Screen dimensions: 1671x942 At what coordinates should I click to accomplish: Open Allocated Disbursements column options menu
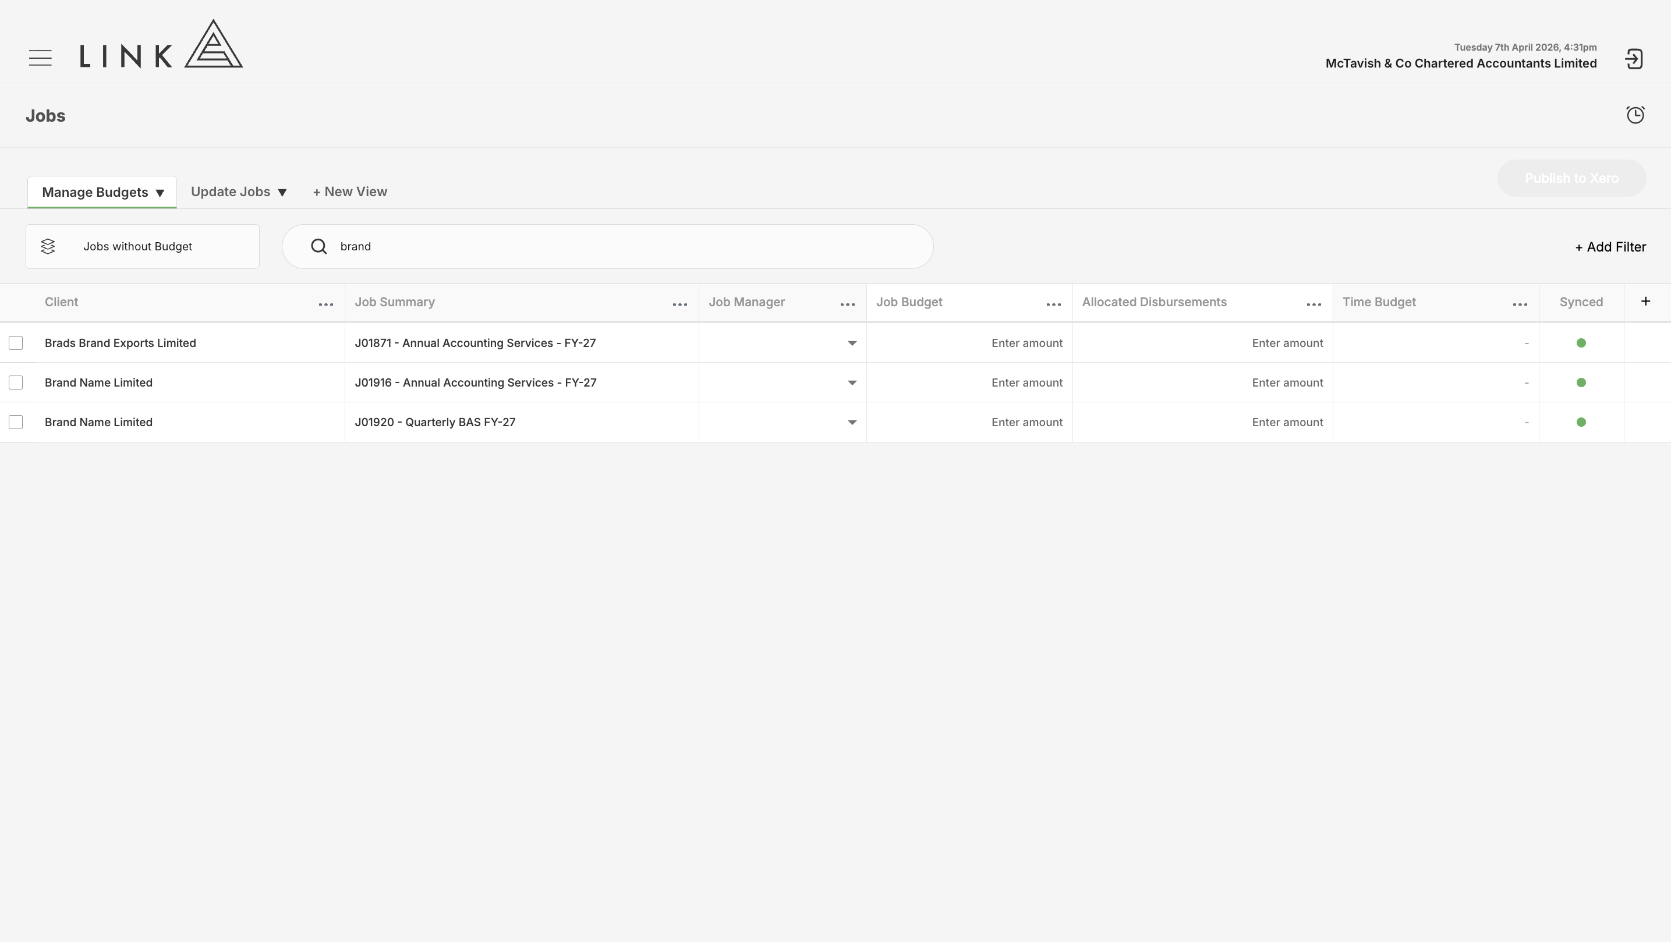(x=1314, y=304)
